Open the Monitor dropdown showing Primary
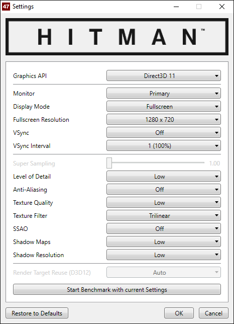Viewport: 234px width, 324px height. 164,93
